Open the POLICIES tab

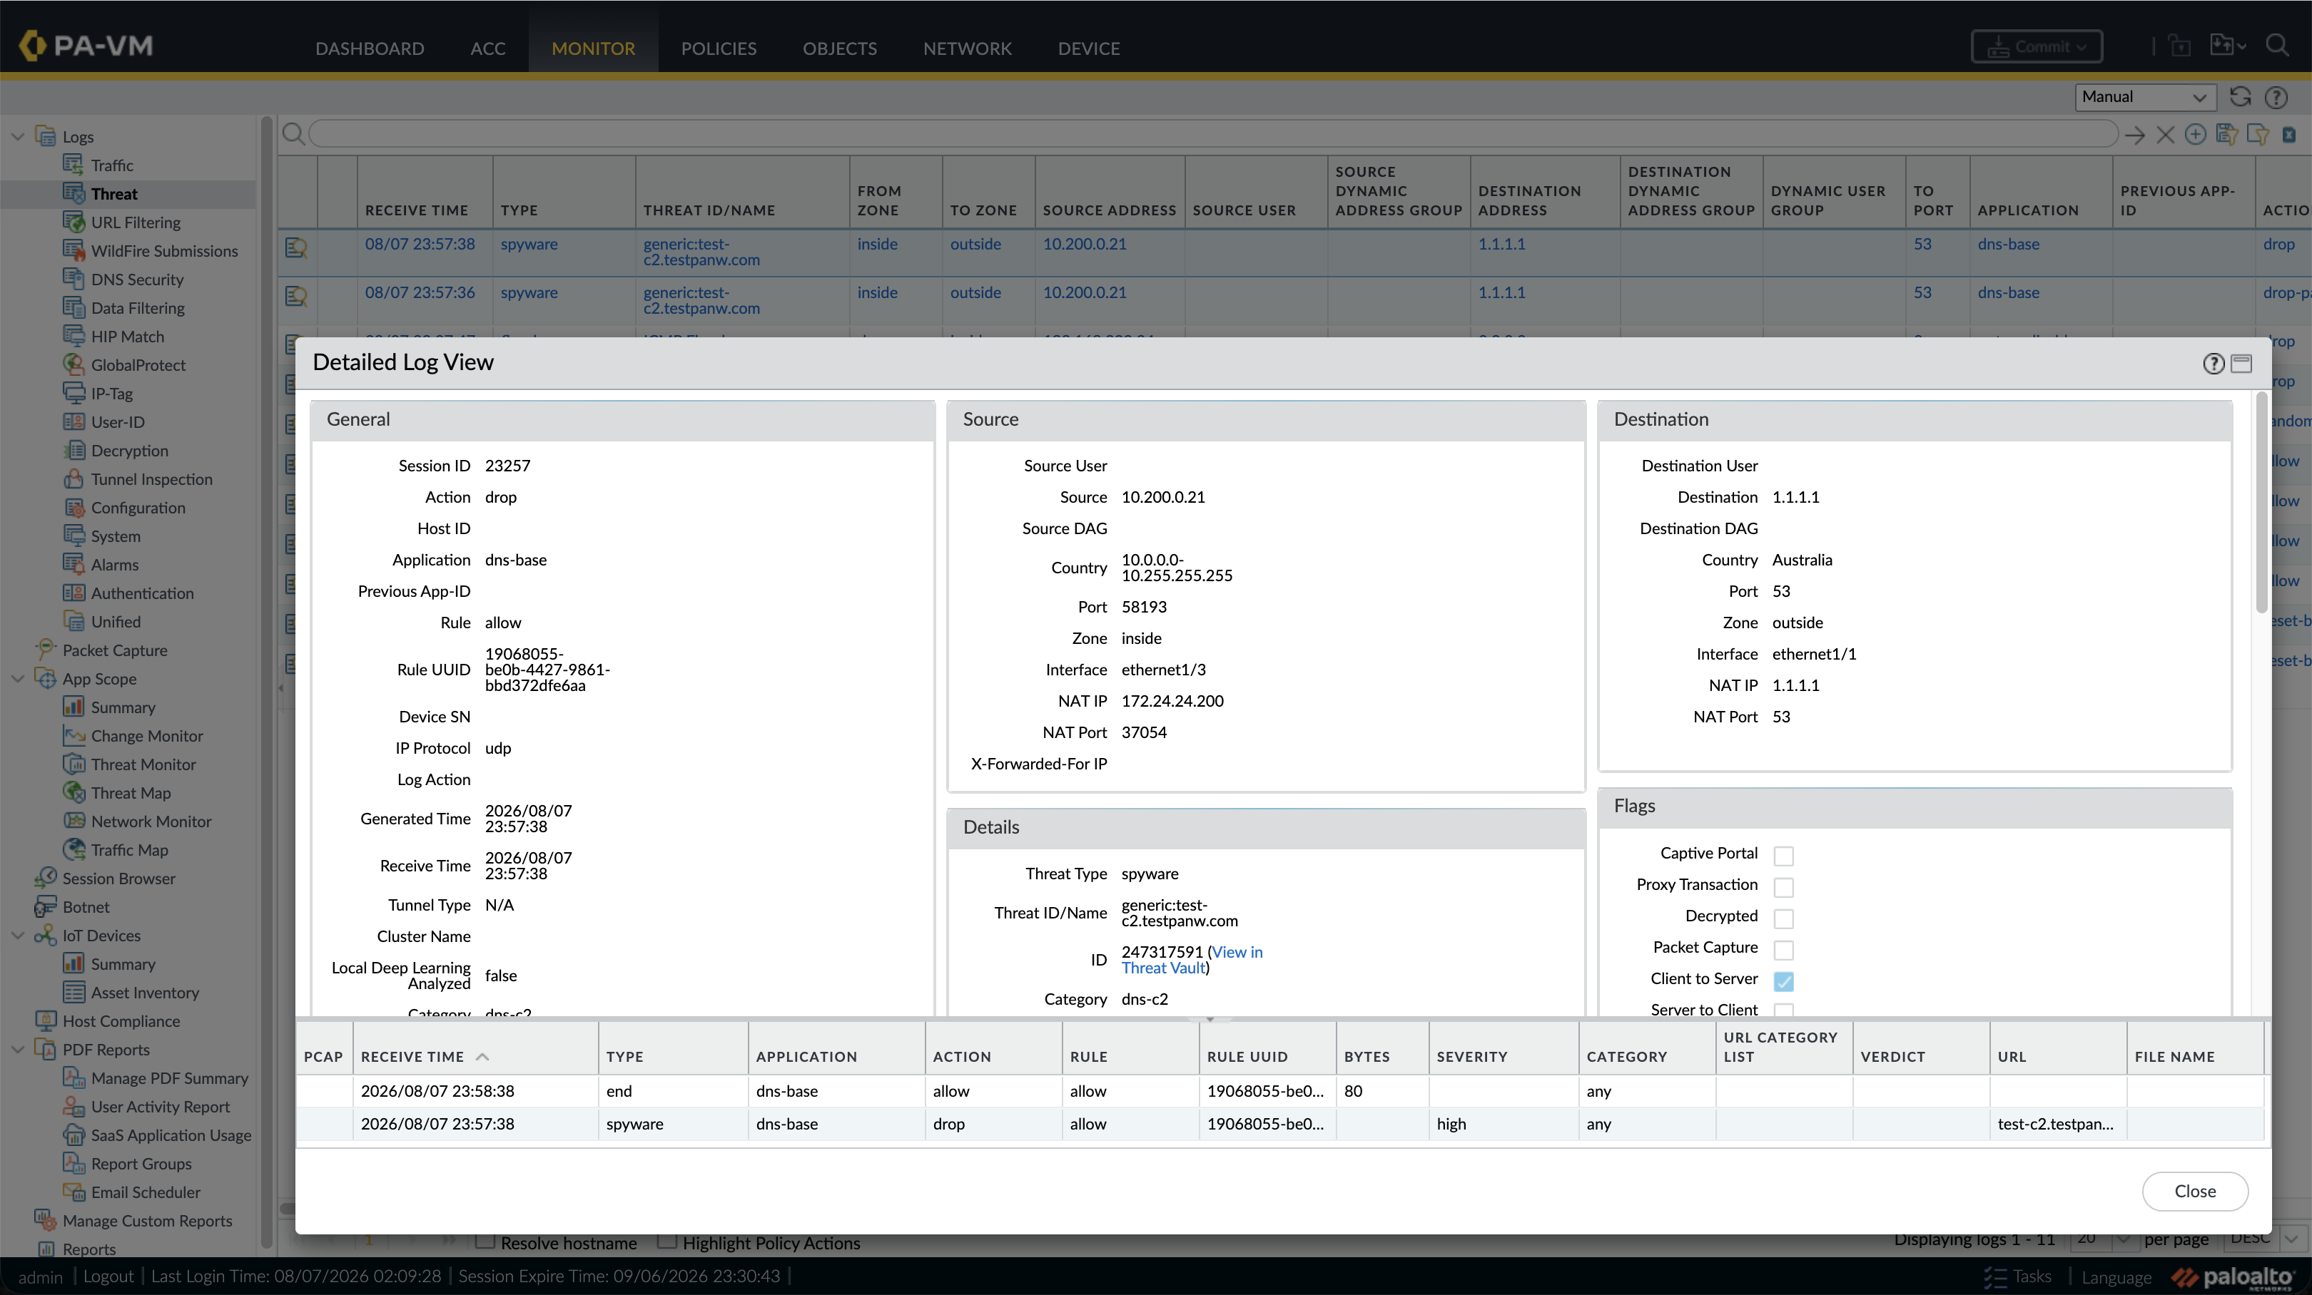click(719, 48)
